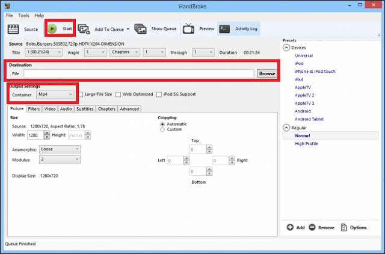This screenshot has height=254, width=385.
Task: Click the Bottom crop stepper arrows
Action: 209,171
